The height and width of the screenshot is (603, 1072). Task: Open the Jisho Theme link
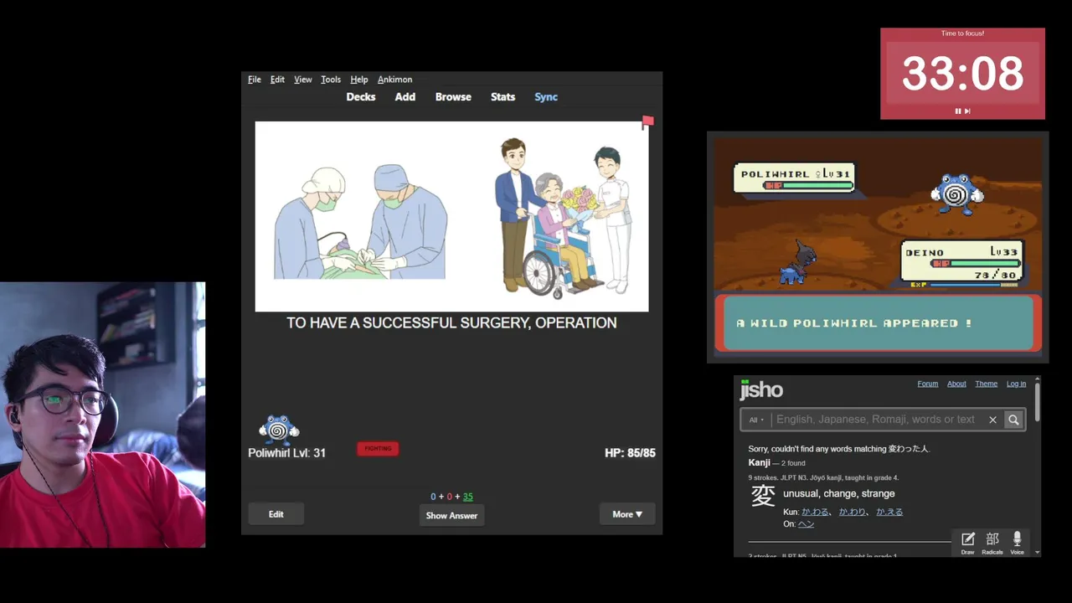tap(986, 384)
